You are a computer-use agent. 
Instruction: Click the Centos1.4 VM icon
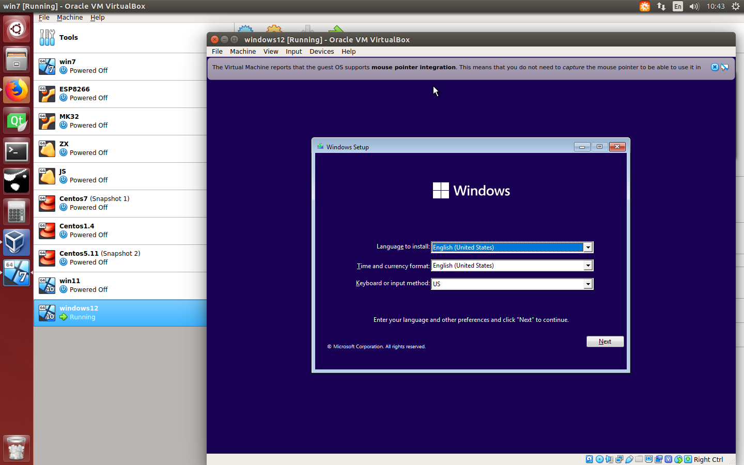[x=47, y=230]
